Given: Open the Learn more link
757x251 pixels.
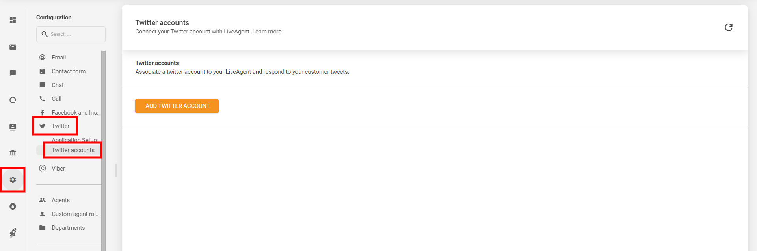Looking at the screenshot, I should coord(266,32).
